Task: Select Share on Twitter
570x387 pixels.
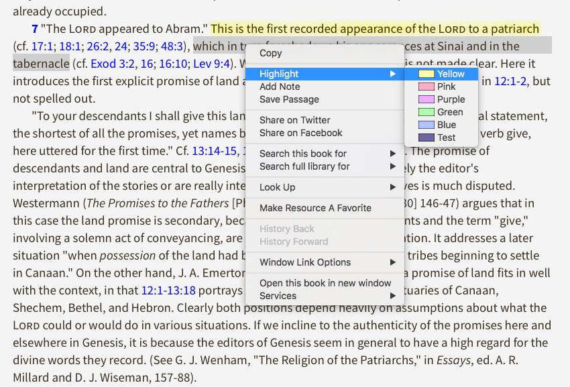Action: tap(325, 120)
